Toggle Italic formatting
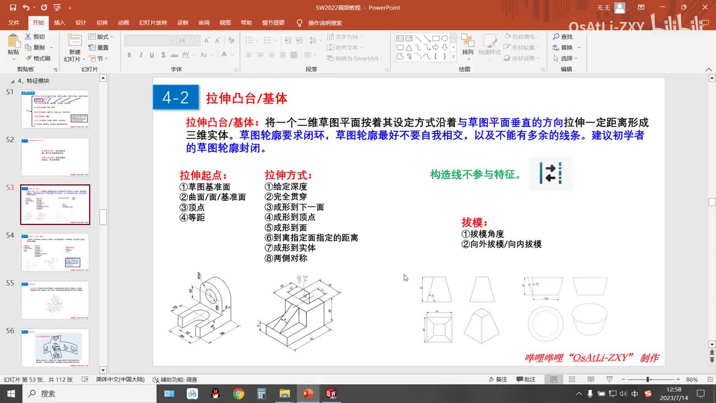The width and height of the screenshot is (716, 403). point(140,55)
